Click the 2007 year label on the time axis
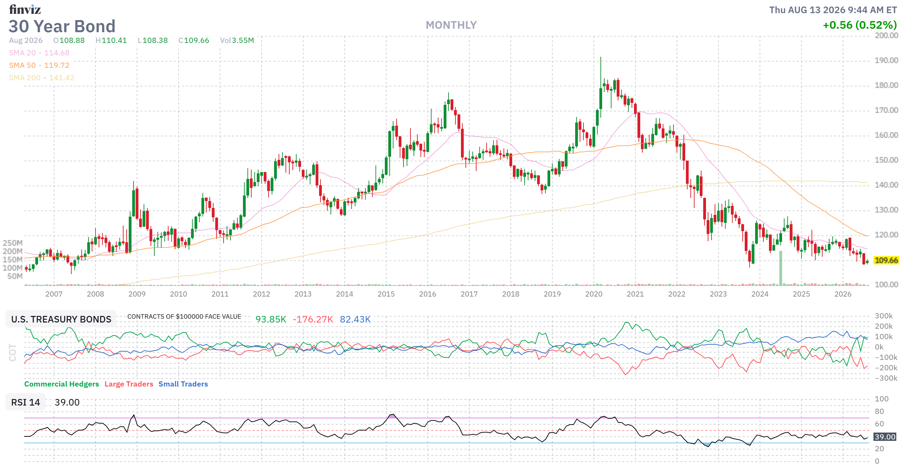Screen dimensions: 906x472 pyautogui.click(x=54, y=294)
